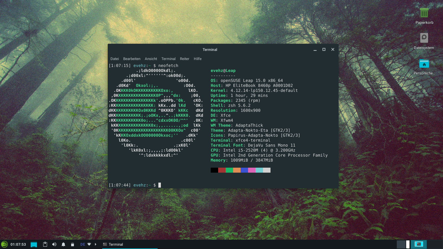Screen dimensions: 443x249
Task: Click the 'GPU: Intel 2nd Generation' line
Action: (269, 155)
